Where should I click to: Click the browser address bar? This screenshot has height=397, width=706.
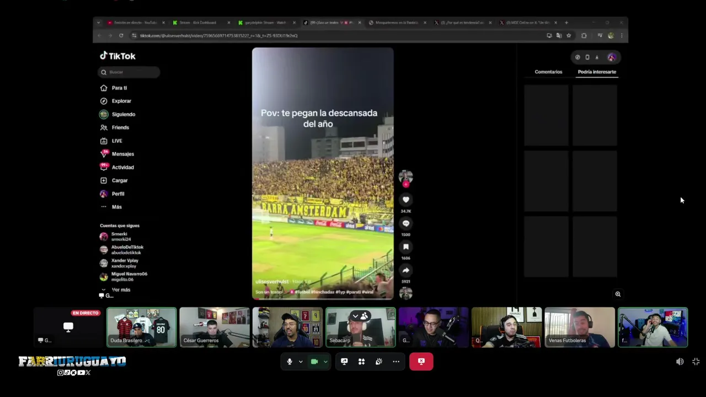336,35
